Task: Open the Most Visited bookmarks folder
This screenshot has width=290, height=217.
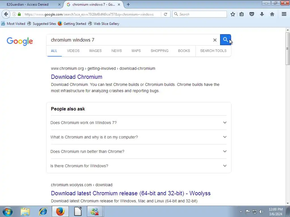Action: 13,24
